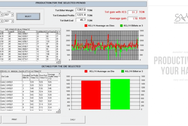Select the MAC-0209/1 die row
This screenshot has width=188, height=126.
[29, 36]
